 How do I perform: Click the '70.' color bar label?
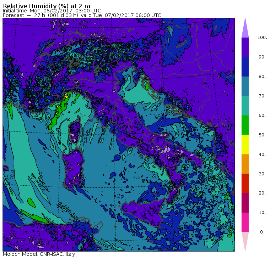(262, 96)
